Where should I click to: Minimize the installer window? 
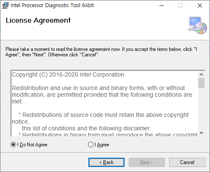point(162,5)
